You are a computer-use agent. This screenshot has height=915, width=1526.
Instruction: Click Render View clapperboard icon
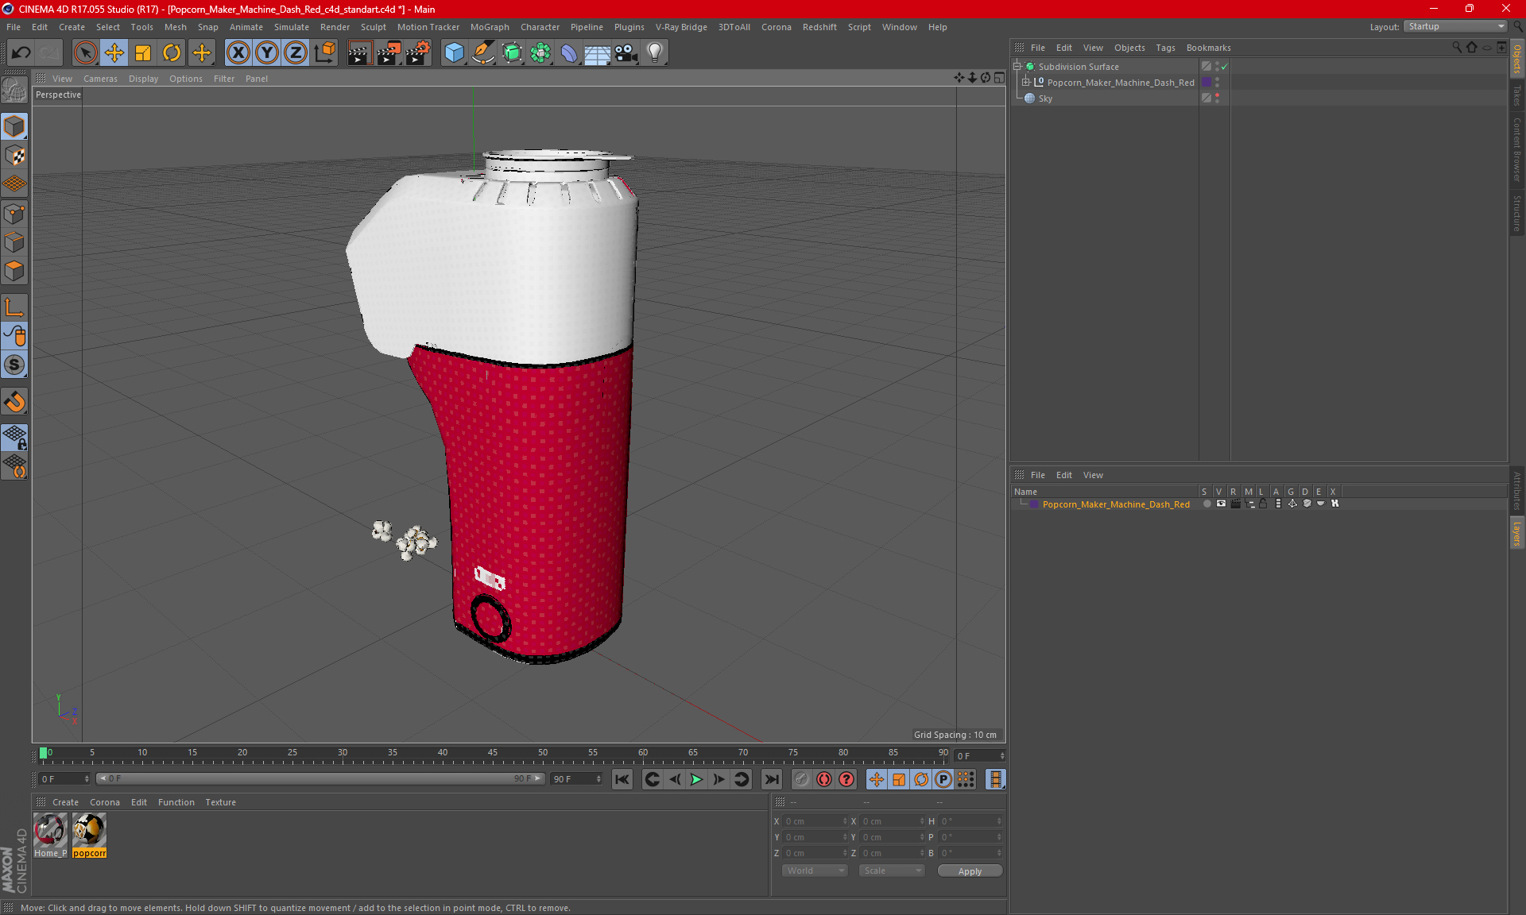(359, 53)
